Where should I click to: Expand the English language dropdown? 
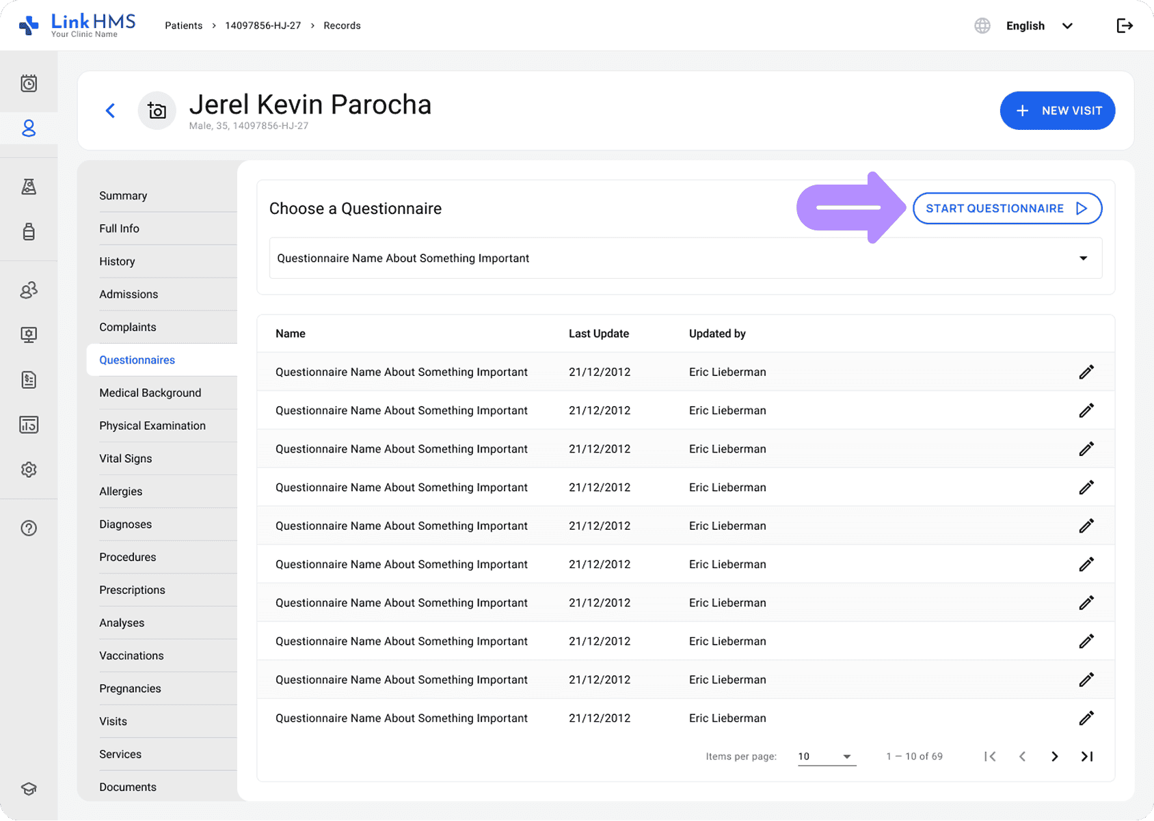tap(1038, 26)
